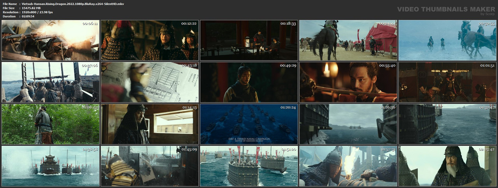Select the thumbnail timestamped 00:12:22

[150, 40]
